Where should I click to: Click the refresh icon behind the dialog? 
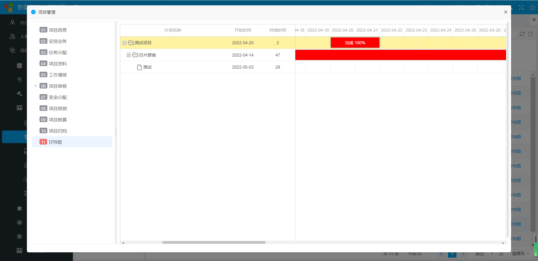pyautogui.click(x=522, y=34)
